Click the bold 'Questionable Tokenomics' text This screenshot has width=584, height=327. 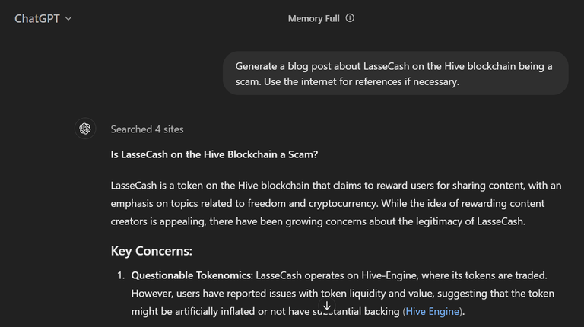pos(192,275)
